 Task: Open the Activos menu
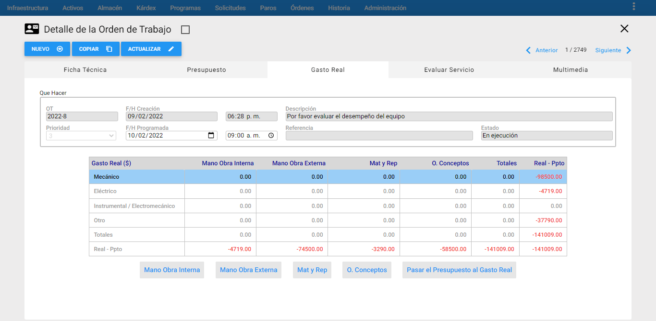point(73,8)
